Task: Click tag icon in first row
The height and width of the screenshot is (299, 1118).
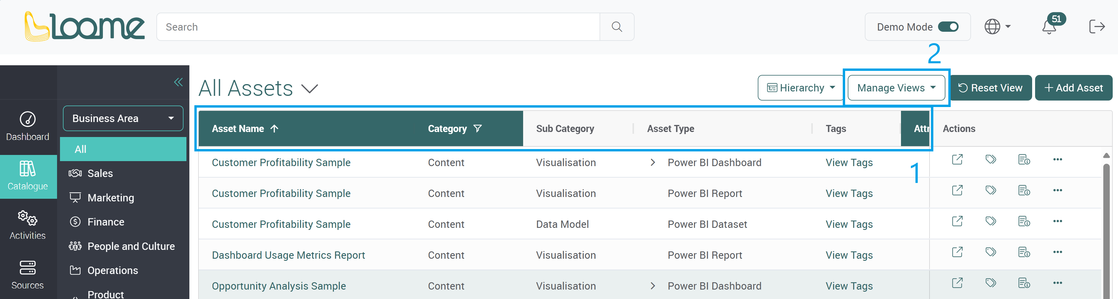Action: coord(990,160)
